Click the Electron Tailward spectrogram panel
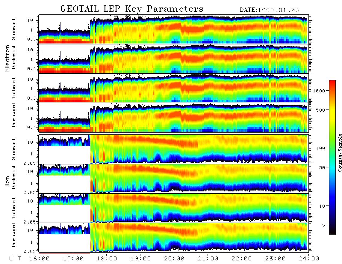342x264 pixels. [174, 88]
